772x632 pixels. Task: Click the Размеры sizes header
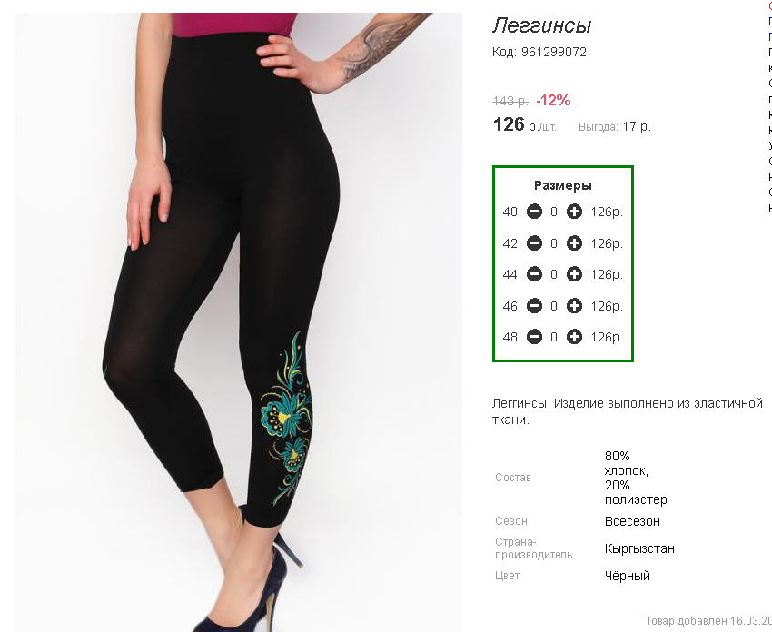[x=563, y=185]
